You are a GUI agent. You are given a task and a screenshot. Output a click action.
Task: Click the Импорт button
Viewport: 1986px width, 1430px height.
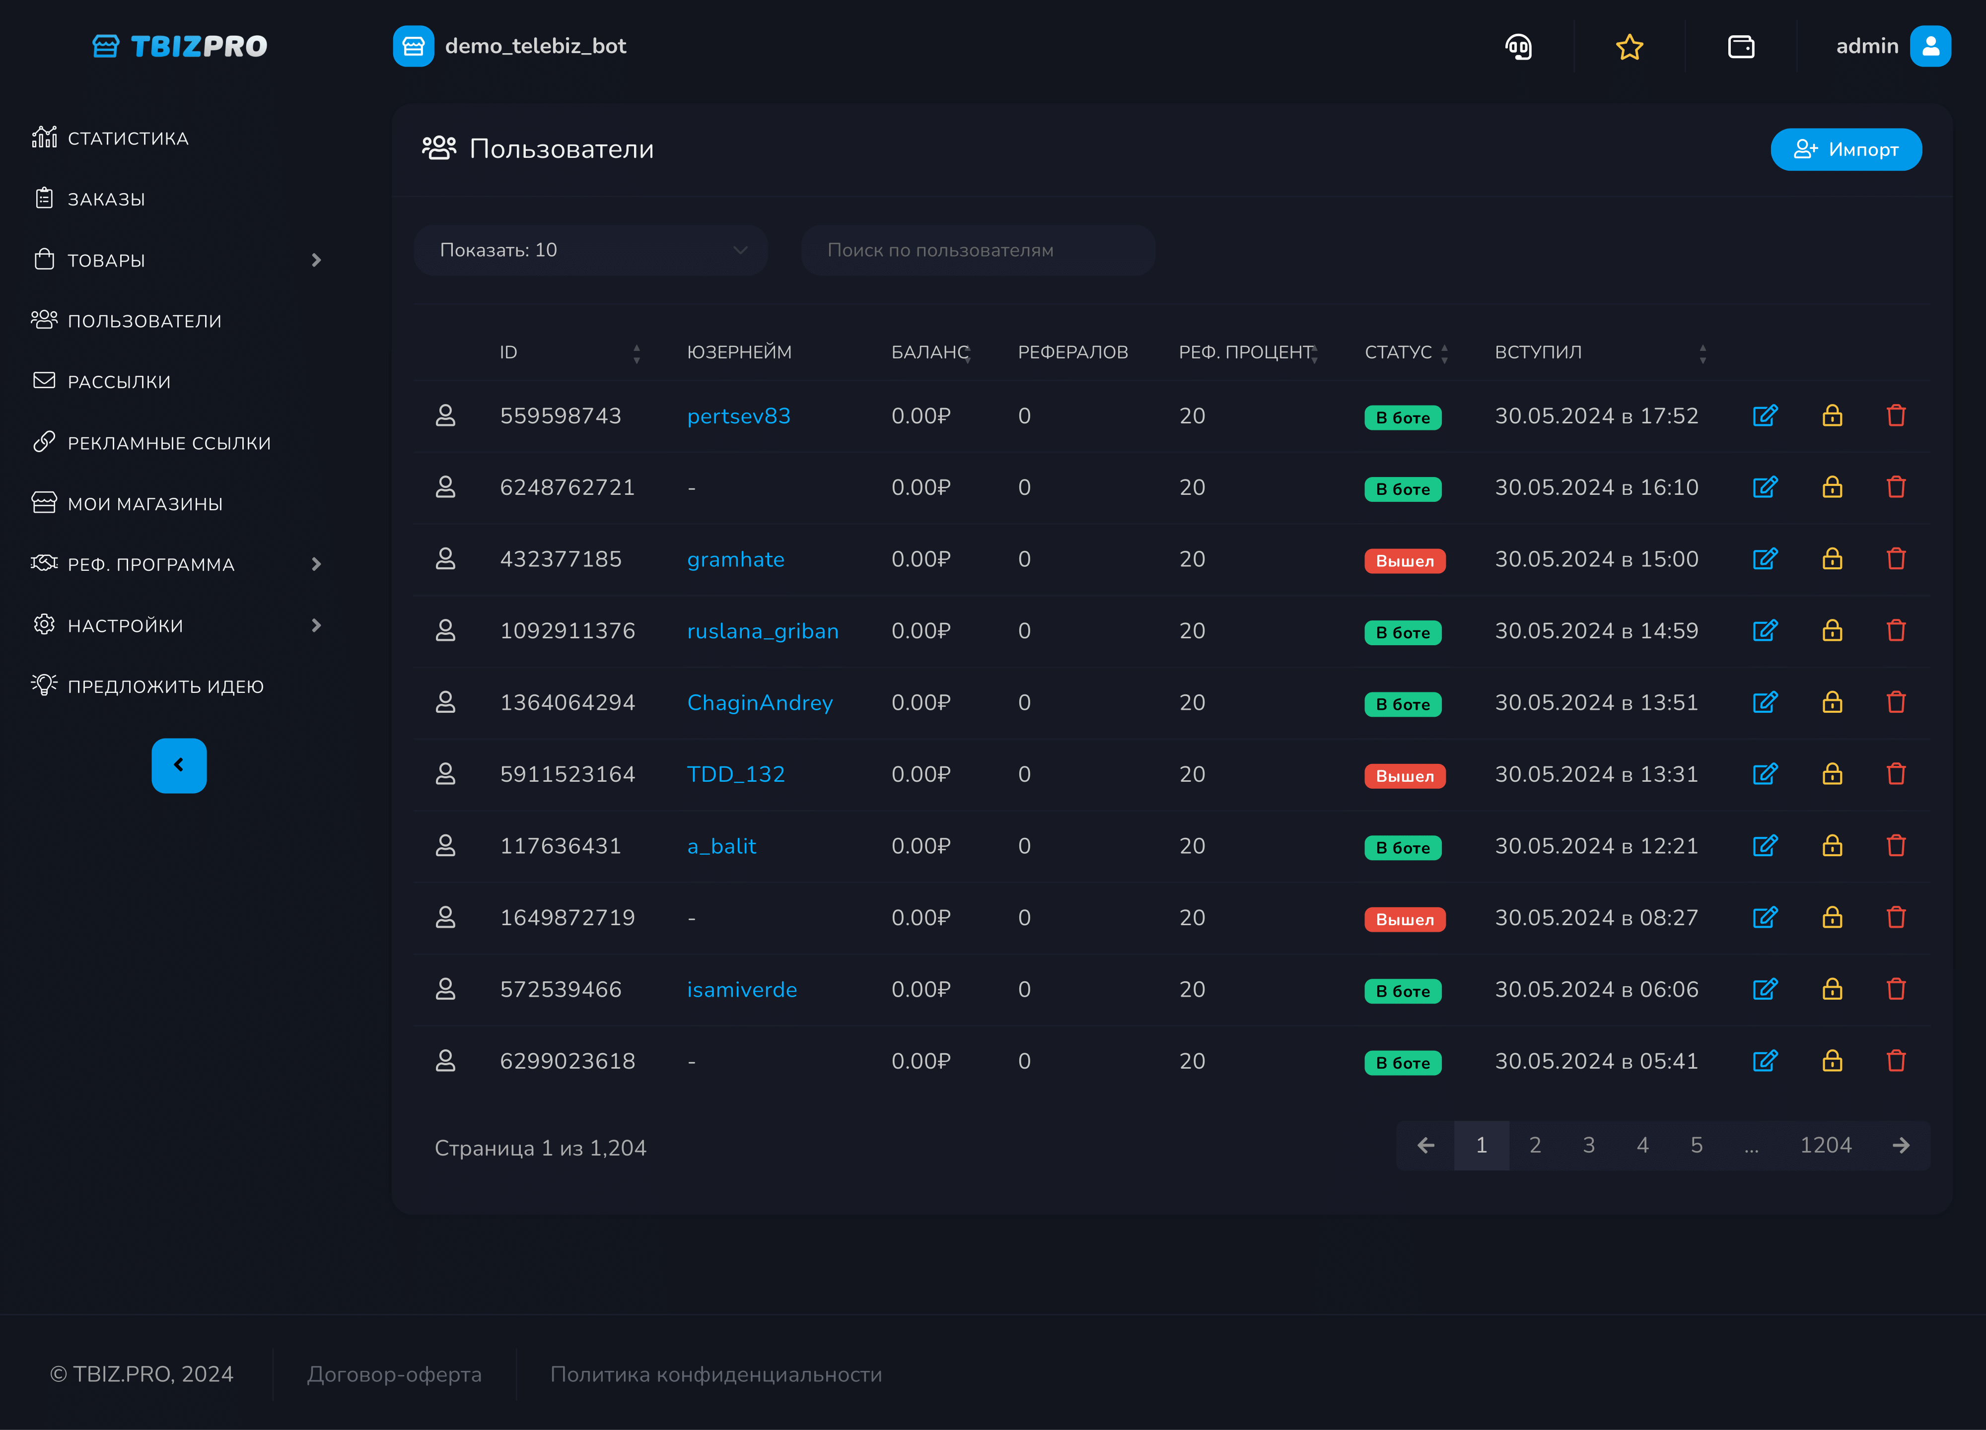(1845, 150)
